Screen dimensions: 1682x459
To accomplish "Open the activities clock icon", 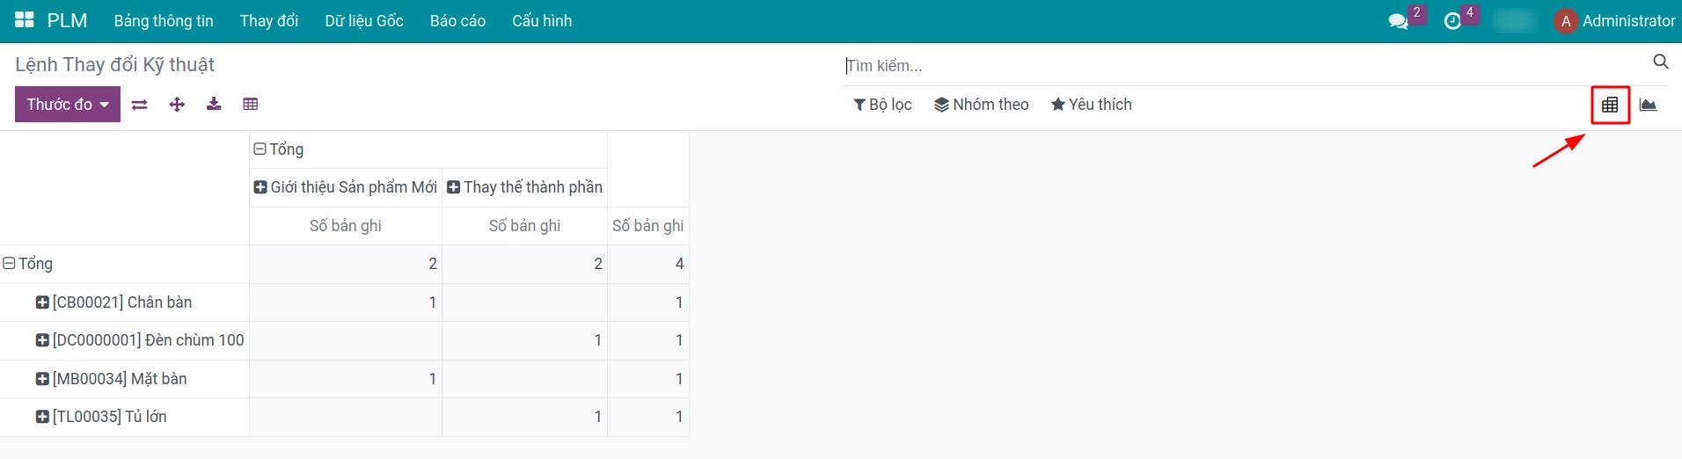I will click(x=1452, y=21).
